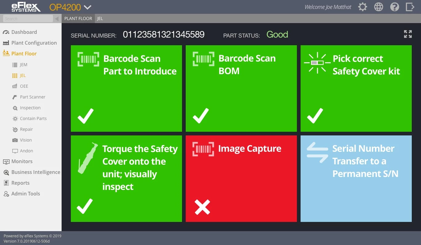The image size is (421, 245).
Task: Click checkmark on Barcode Scan BOM tile
Action: [x=200, y=116]
